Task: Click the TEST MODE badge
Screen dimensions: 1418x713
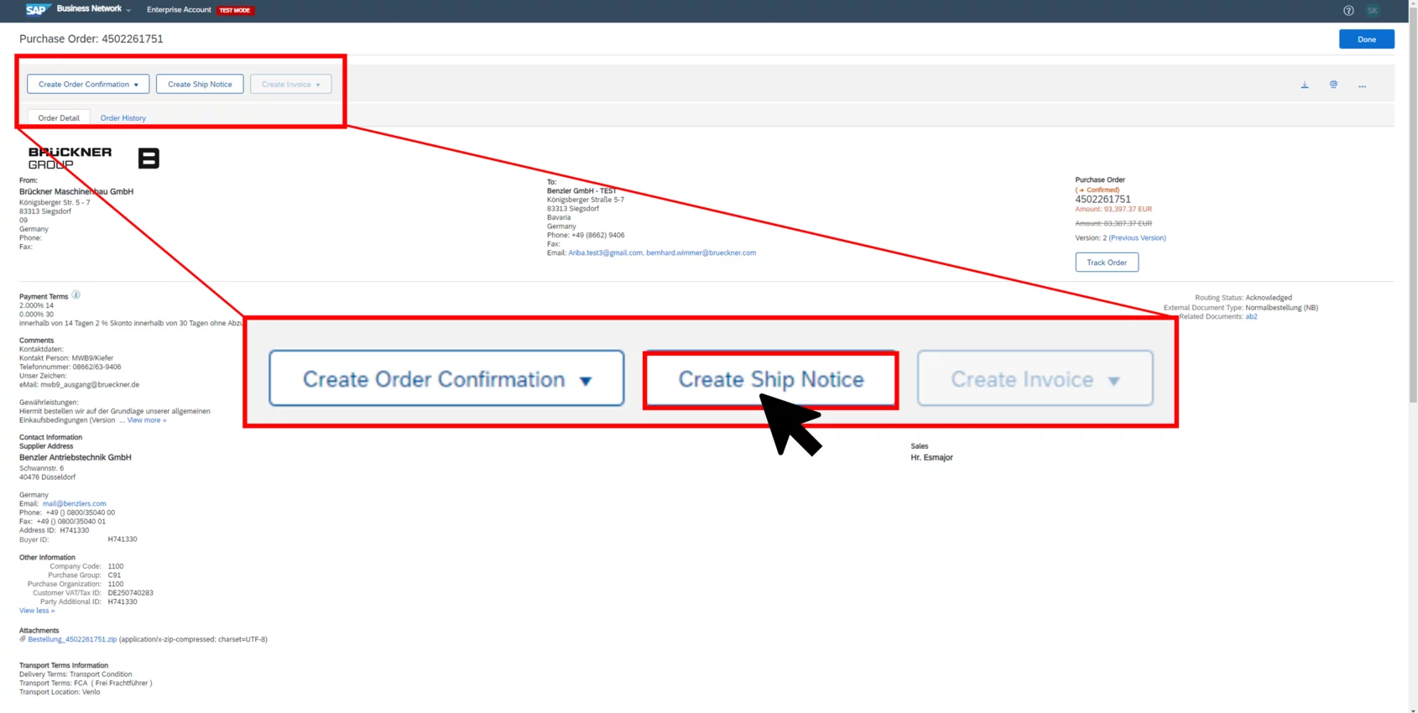Action: [x=235, y=10]
